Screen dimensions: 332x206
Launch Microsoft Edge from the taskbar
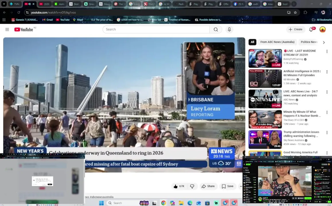[190, 203]
